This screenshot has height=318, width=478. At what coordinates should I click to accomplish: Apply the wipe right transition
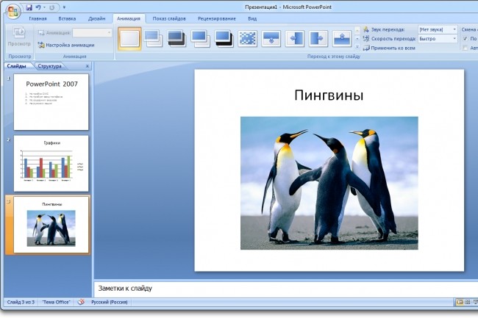pos(318,39)
